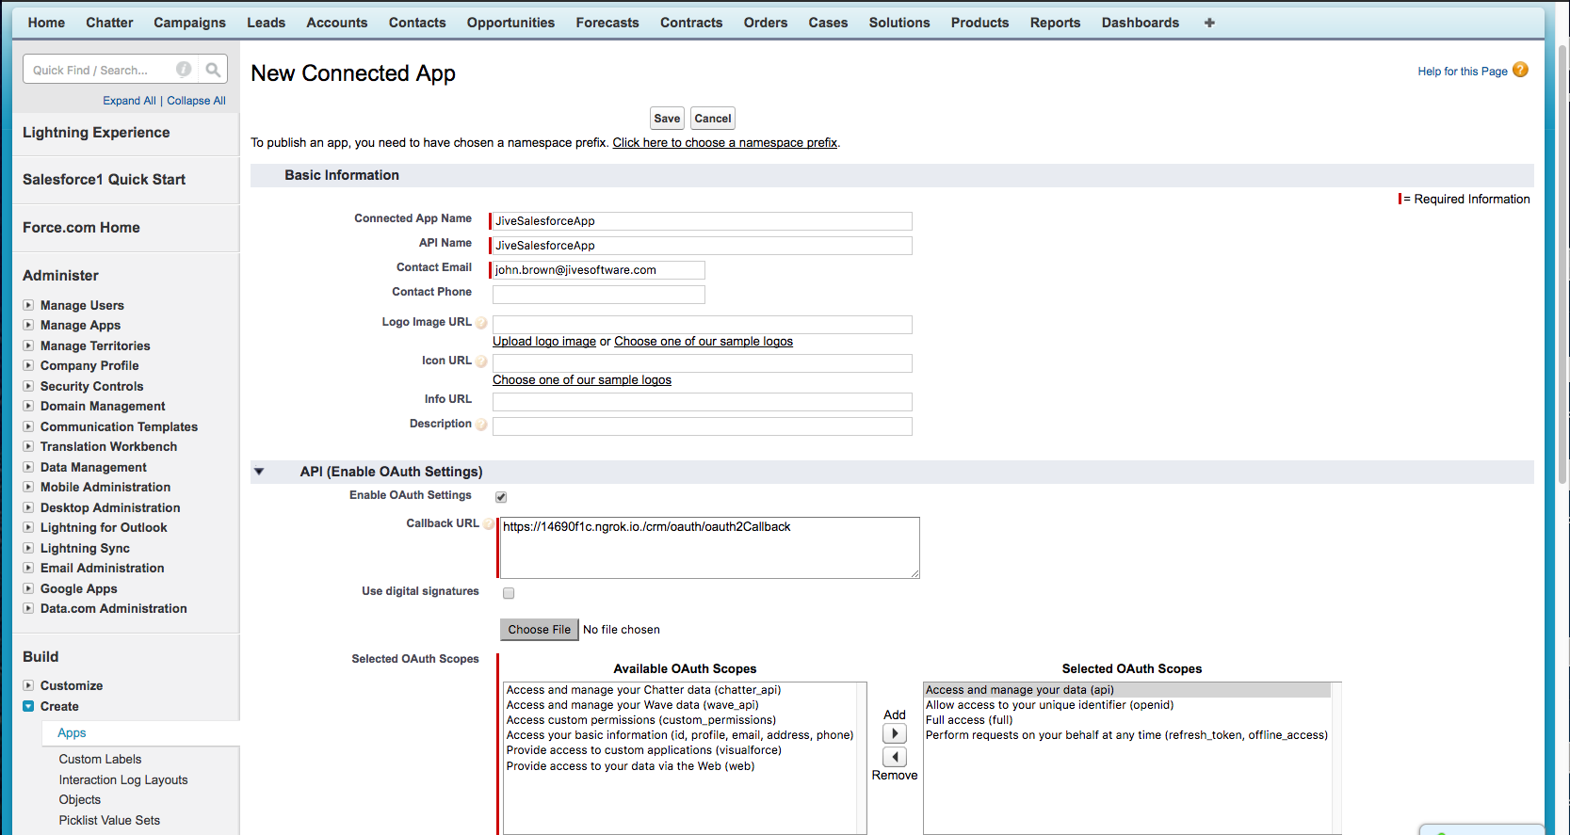
Task: Click the Logo Image URL help icon
Action: 481,323
